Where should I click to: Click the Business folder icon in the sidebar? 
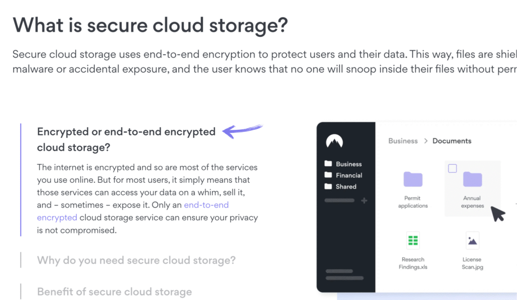click(328, 164)
